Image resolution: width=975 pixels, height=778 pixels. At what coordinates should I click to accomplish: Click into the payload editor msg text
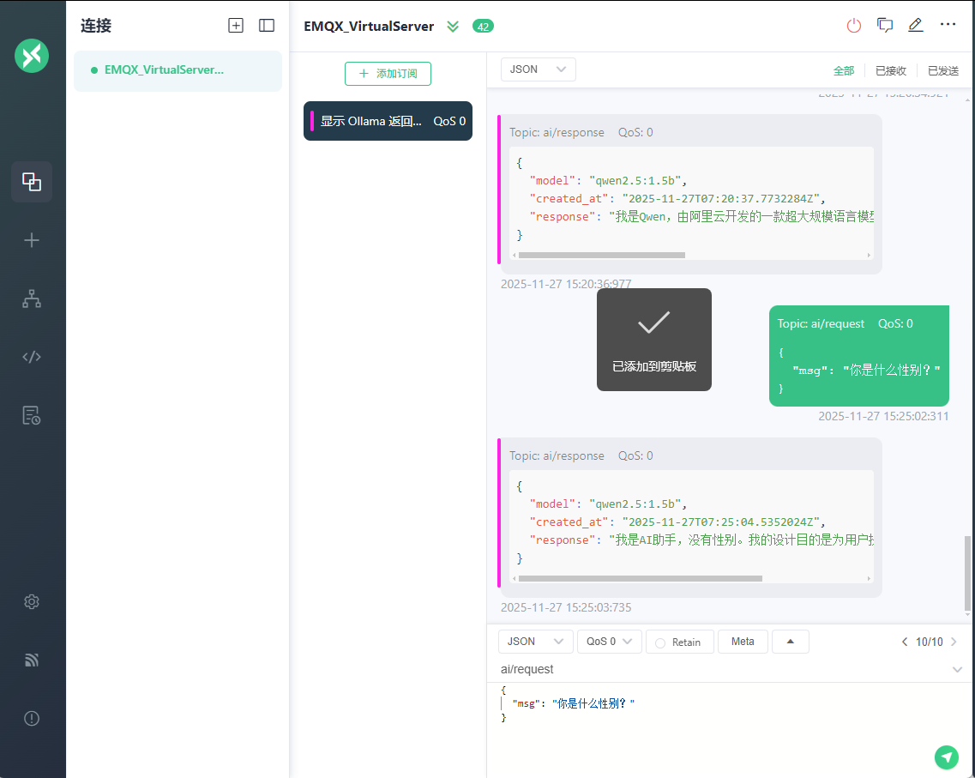(x=572, y=704)
